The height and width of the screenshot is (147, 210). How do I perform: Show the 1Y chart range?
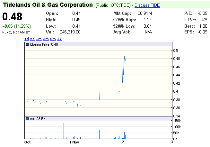tap(59, 39)
